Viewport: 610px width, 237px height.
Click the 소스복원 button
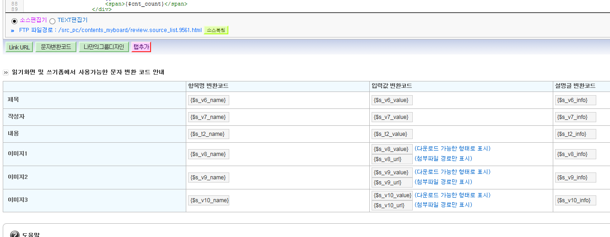[216, 30]
